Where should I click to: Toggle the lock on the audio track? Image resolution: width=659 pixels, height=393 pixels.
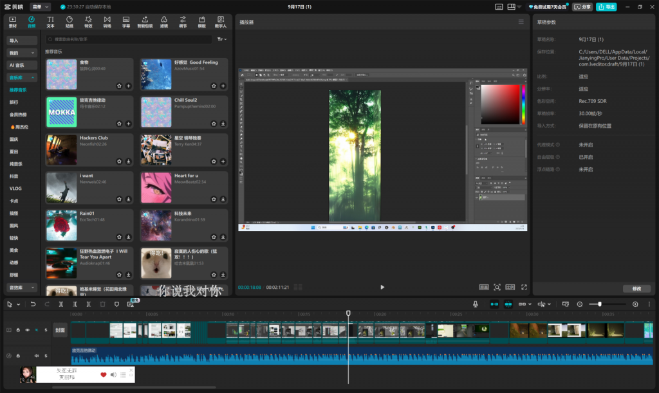[18, 356]
